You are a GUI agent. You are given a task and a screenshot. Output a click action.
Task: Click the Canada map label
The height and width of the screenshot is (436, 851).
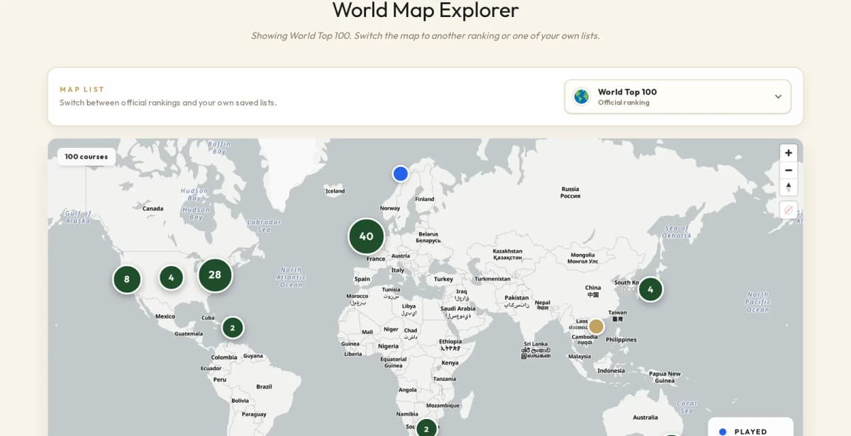pyautogui.click(x=152, y=208)
